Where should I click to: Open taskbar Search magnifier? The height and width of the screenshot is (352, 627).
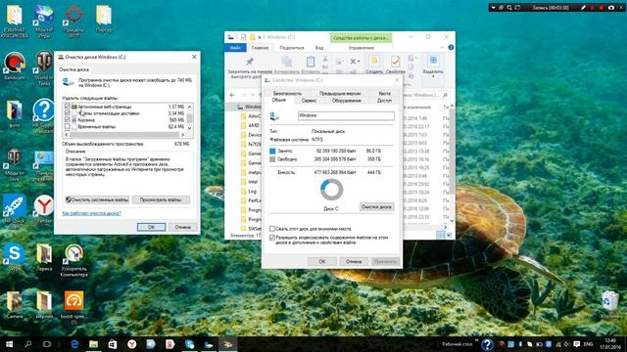(28, 343)
